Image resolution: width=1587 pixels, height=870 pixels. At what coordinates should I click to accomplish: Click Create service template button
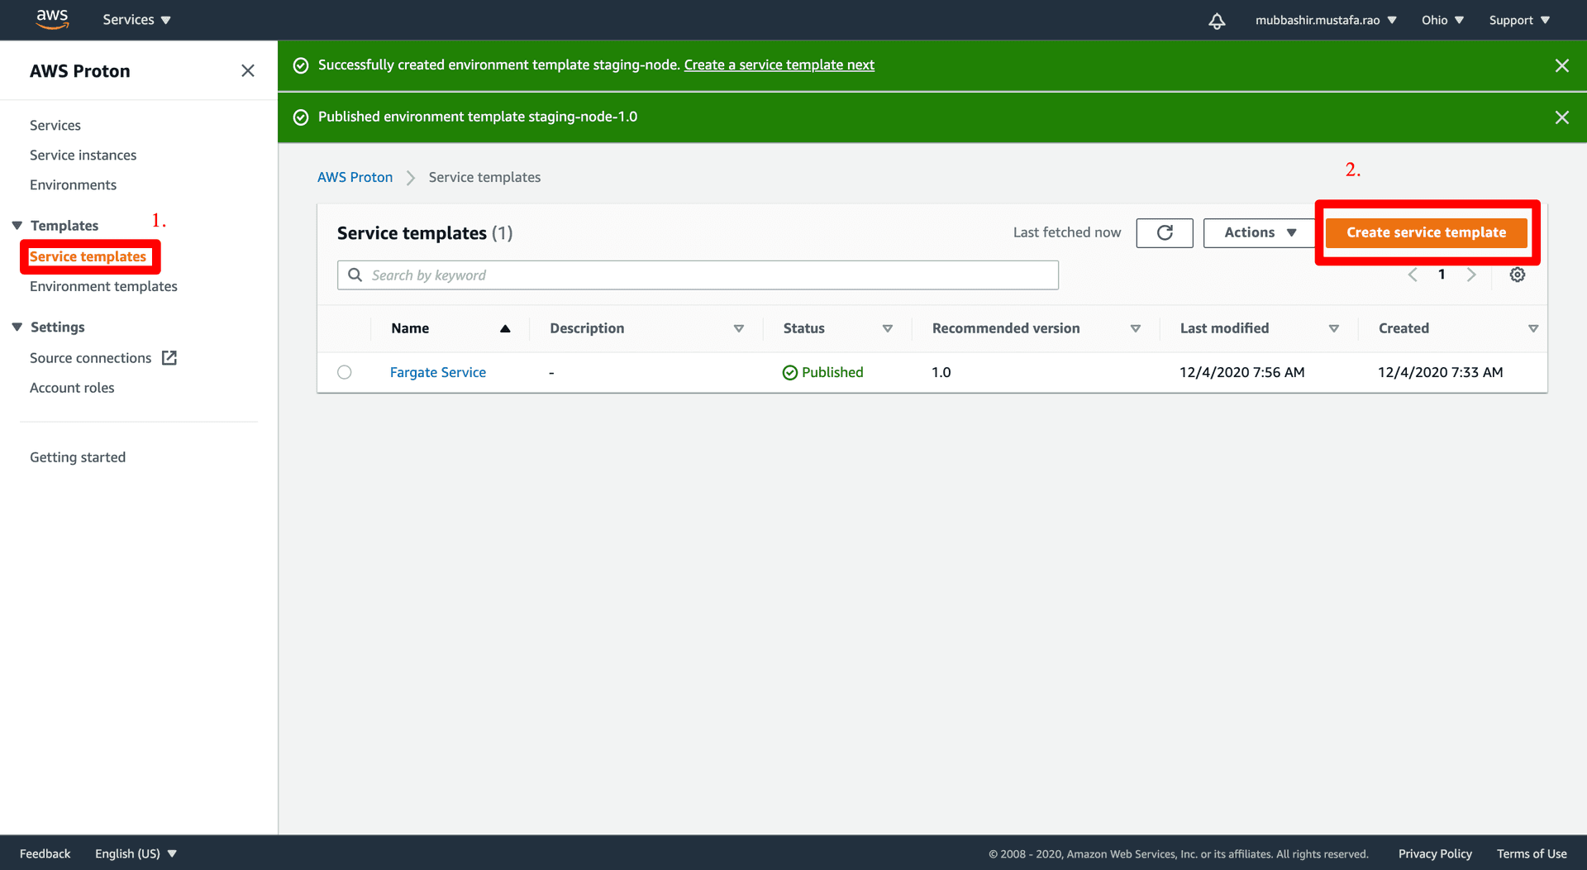[1426, 233]
